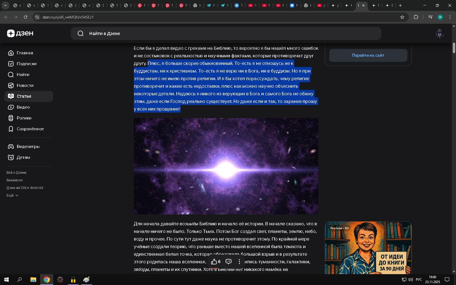Open taskbar clock 19:00 calendar

432,279
